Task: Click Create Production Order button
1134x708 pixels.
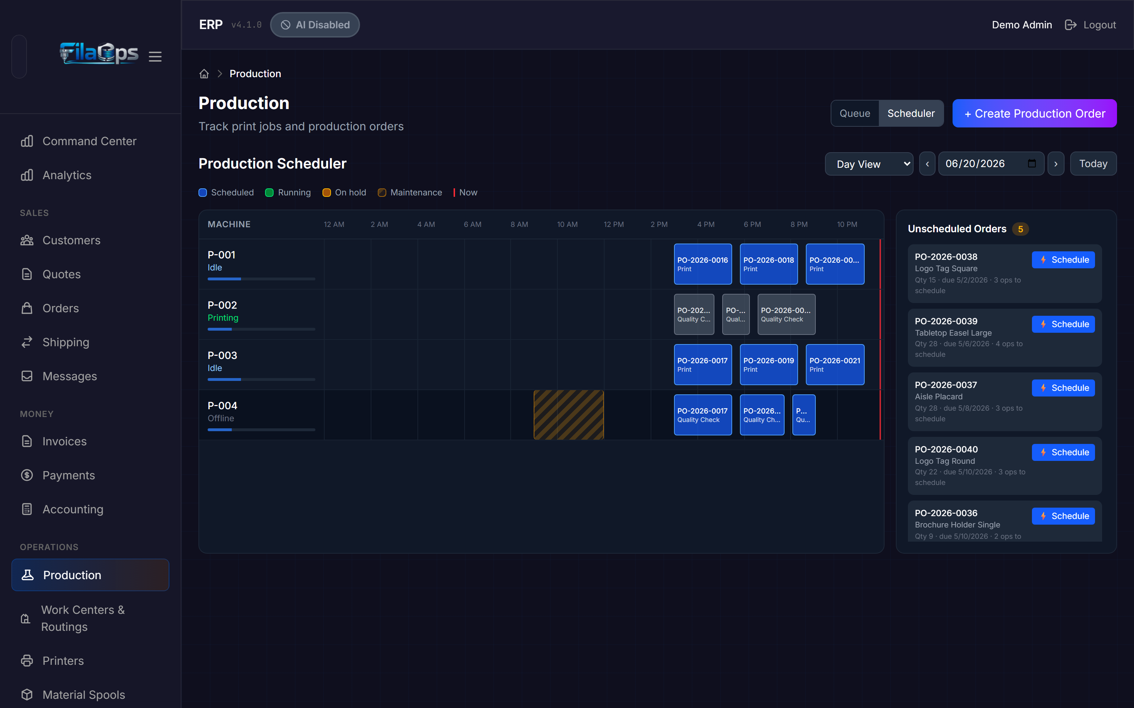Action: coord(1035,113)
